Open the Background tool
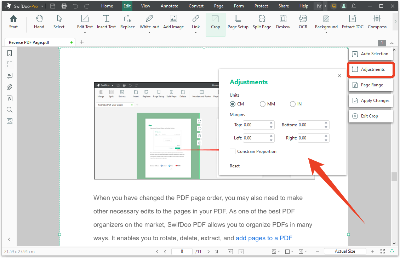This screenshot has width=400, height=258. 326,22
